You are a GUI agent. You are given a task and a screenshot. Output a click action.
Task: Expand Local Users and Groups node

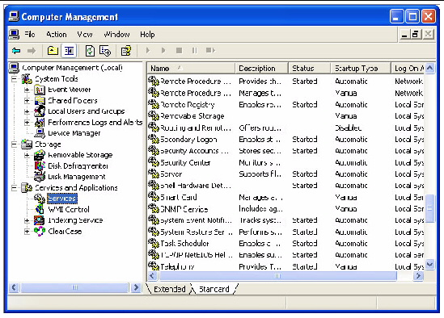[x=27, y=111]
